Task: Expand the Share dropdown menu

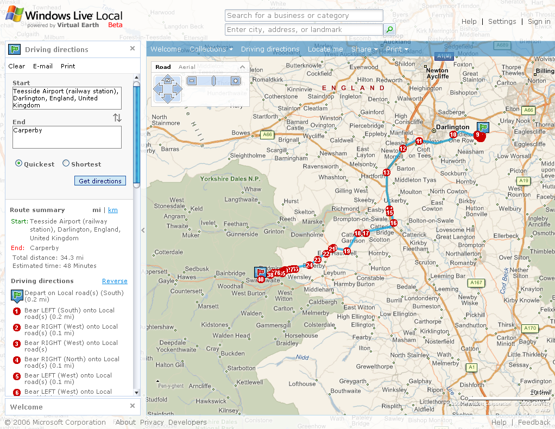Action: pyautogui.click(x=364, y=49)
